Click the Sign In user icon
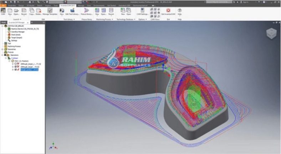 pos(241,2)
